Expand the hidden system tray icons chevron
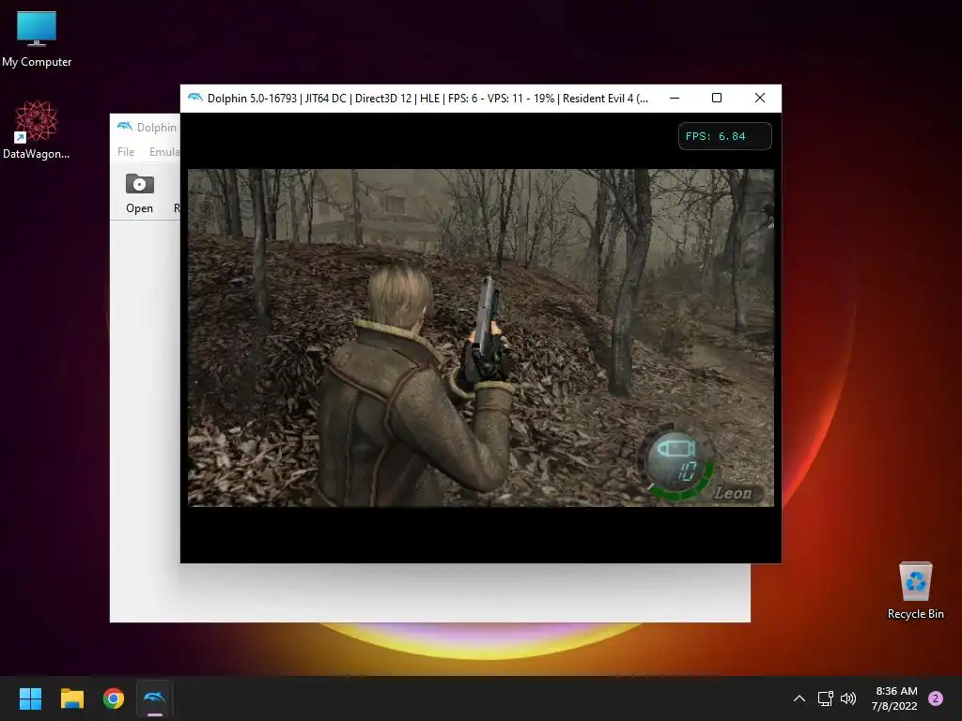Image resolution: width=962 pixels, height=721 pixels. click(x=799, y=698)
